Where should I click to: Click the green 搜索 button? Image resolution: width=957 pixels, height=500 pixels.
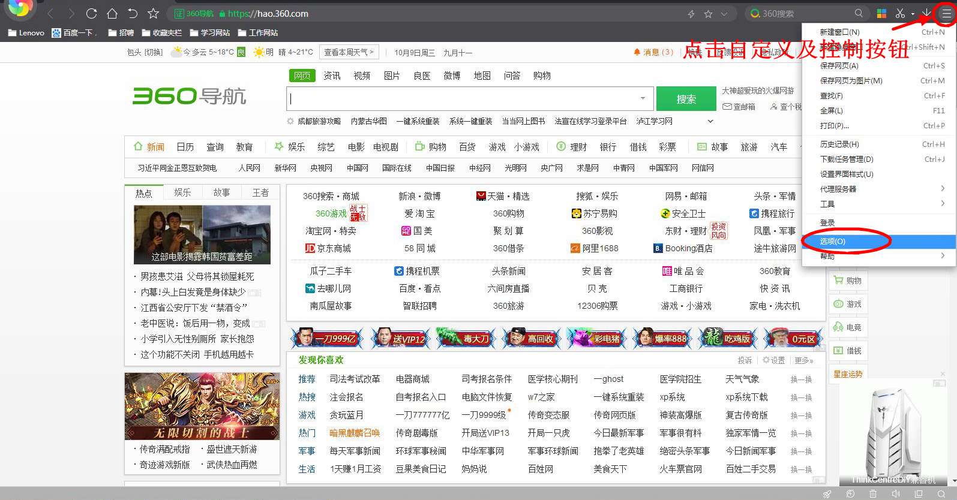click(x=686, y=99)
